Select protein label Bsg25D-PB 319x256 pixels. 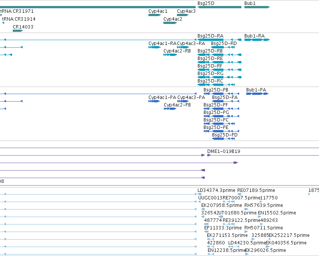coord(216,90)
